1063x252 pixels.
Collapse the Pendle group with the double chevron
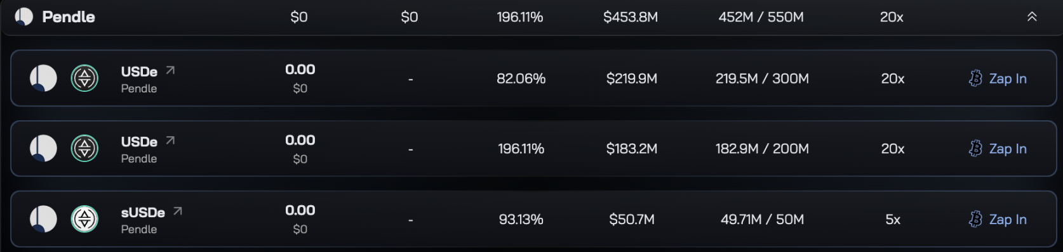coord(1032,17)
